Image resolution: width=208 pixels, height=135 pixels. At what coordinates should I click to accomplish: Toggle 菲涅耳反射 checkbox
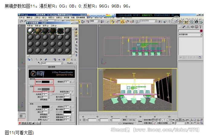coord(70,92)
